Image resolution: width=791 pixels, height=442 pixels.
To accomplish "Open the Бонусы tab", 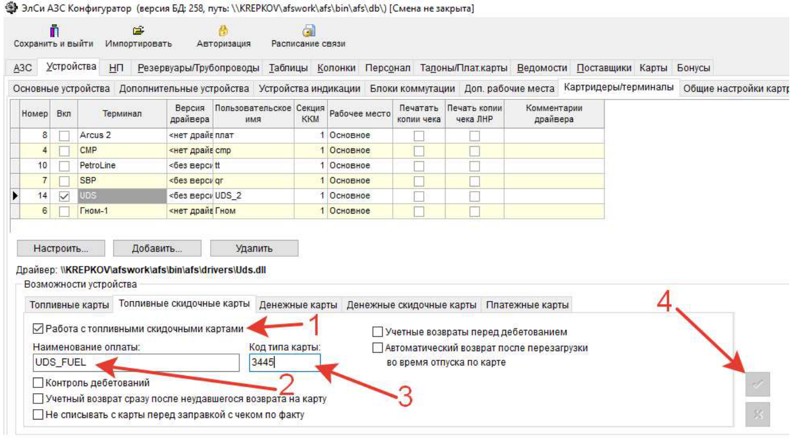I will pyautogui.click(x=693, y=68).
